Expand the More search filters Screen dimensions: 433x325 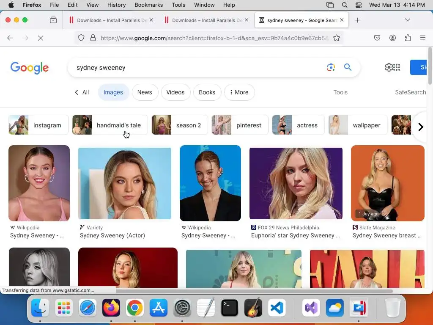point(239,92)
